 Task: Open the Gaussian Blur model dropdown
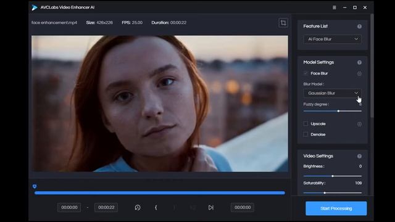[333, 93]
